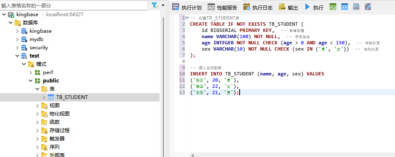Image resolution: width=395 pixels, height=157 pixels.
Task: Expand the kingbase database node
Action: point(17,31)
